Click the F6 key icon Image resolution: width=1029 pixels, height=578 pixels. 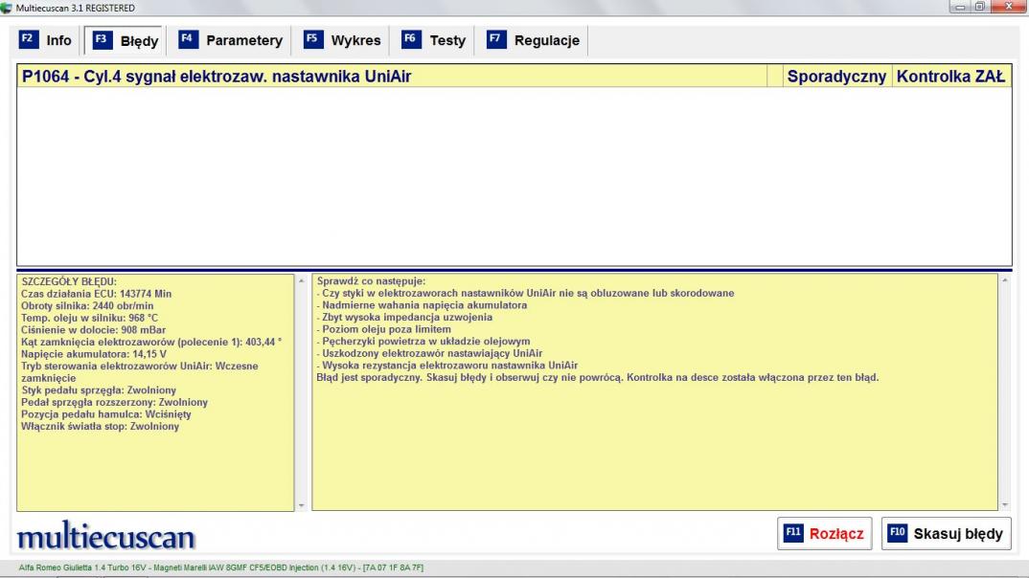411,39
